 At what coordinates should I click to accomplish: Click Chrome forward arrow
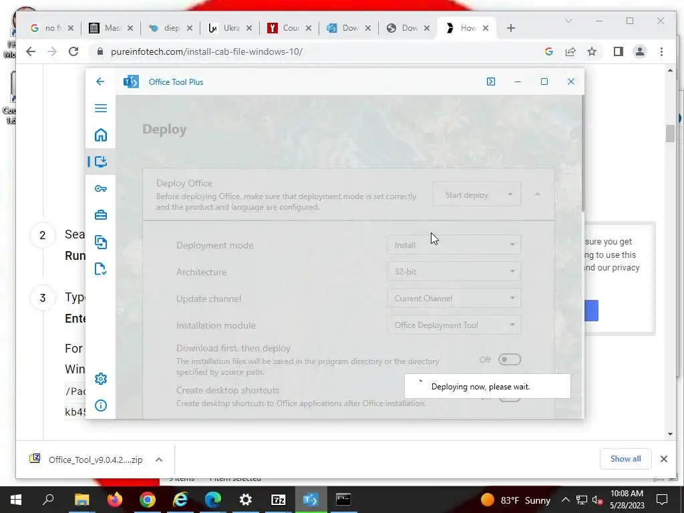coord(52,51)
